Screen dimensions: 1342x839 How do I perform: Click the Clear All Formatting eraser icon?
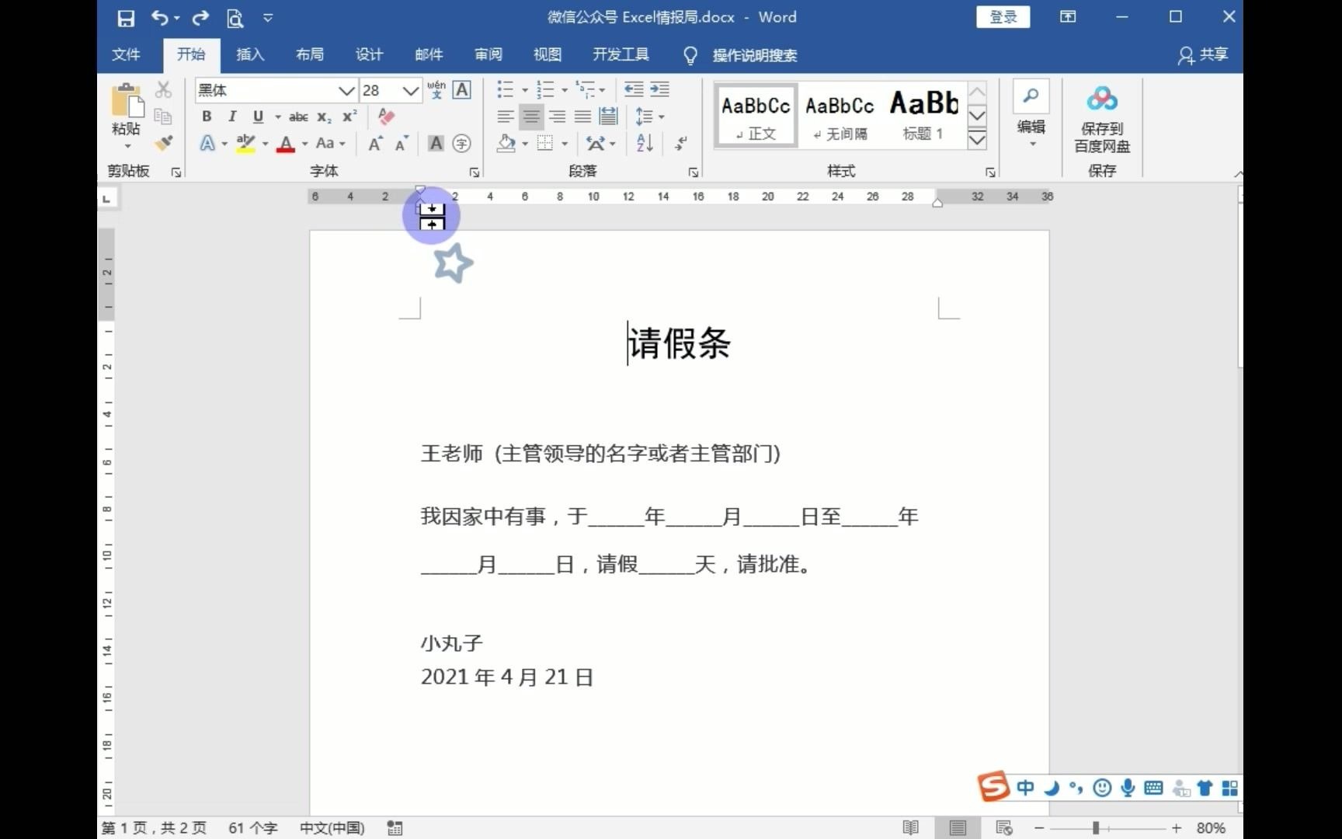[x=386, y=117]
